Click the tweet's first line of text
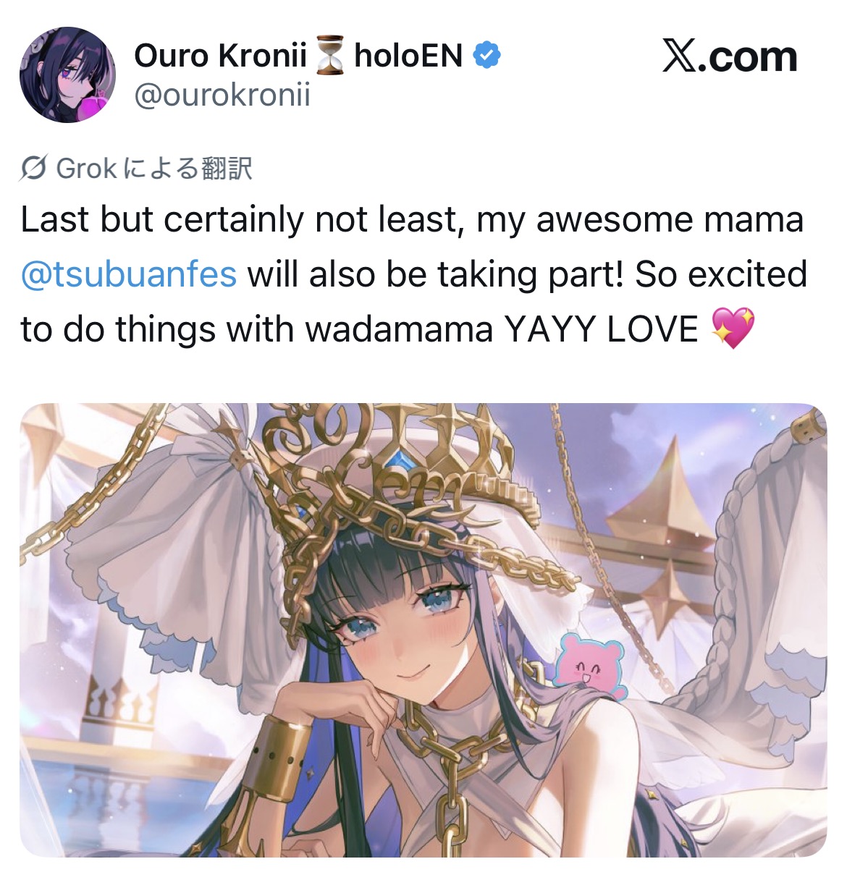Screen dimensions: 847x893 click(412, 220)
